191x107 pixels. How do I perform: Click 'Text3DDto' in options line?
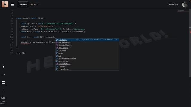pyautogui.click(x=69, y=24)
